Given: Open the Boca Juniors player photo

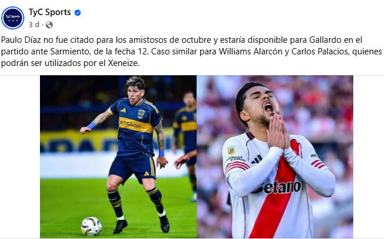Looking at the screenshot, I should tap(118, 157).
